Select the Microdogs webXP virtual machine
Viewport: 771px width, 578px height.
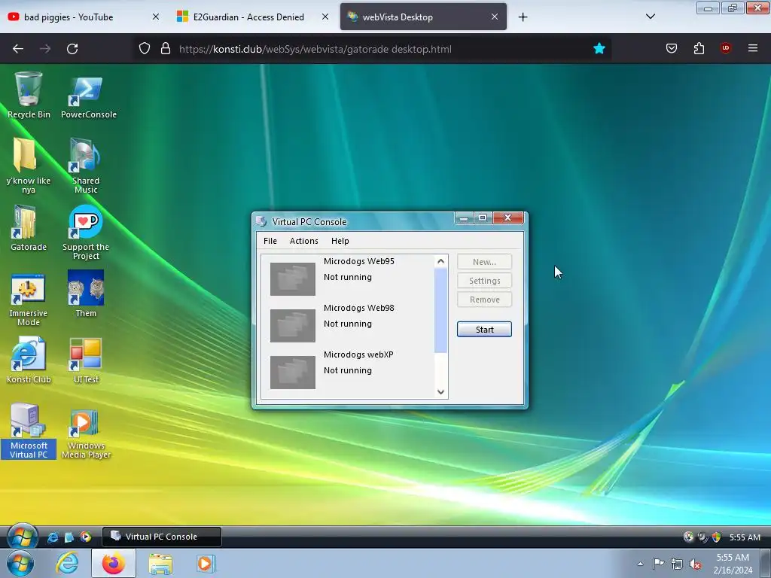click(x=348, y=370)
